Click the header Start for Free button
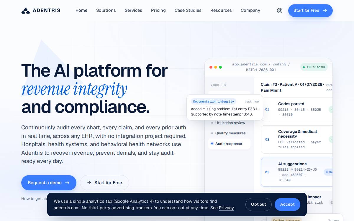The width and height of the screenshot is (354, 221). 310,11
